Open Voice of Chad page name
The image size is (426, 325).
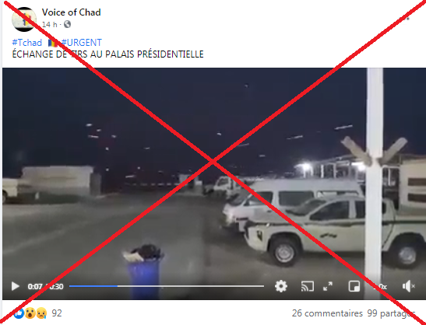(71, 12)
